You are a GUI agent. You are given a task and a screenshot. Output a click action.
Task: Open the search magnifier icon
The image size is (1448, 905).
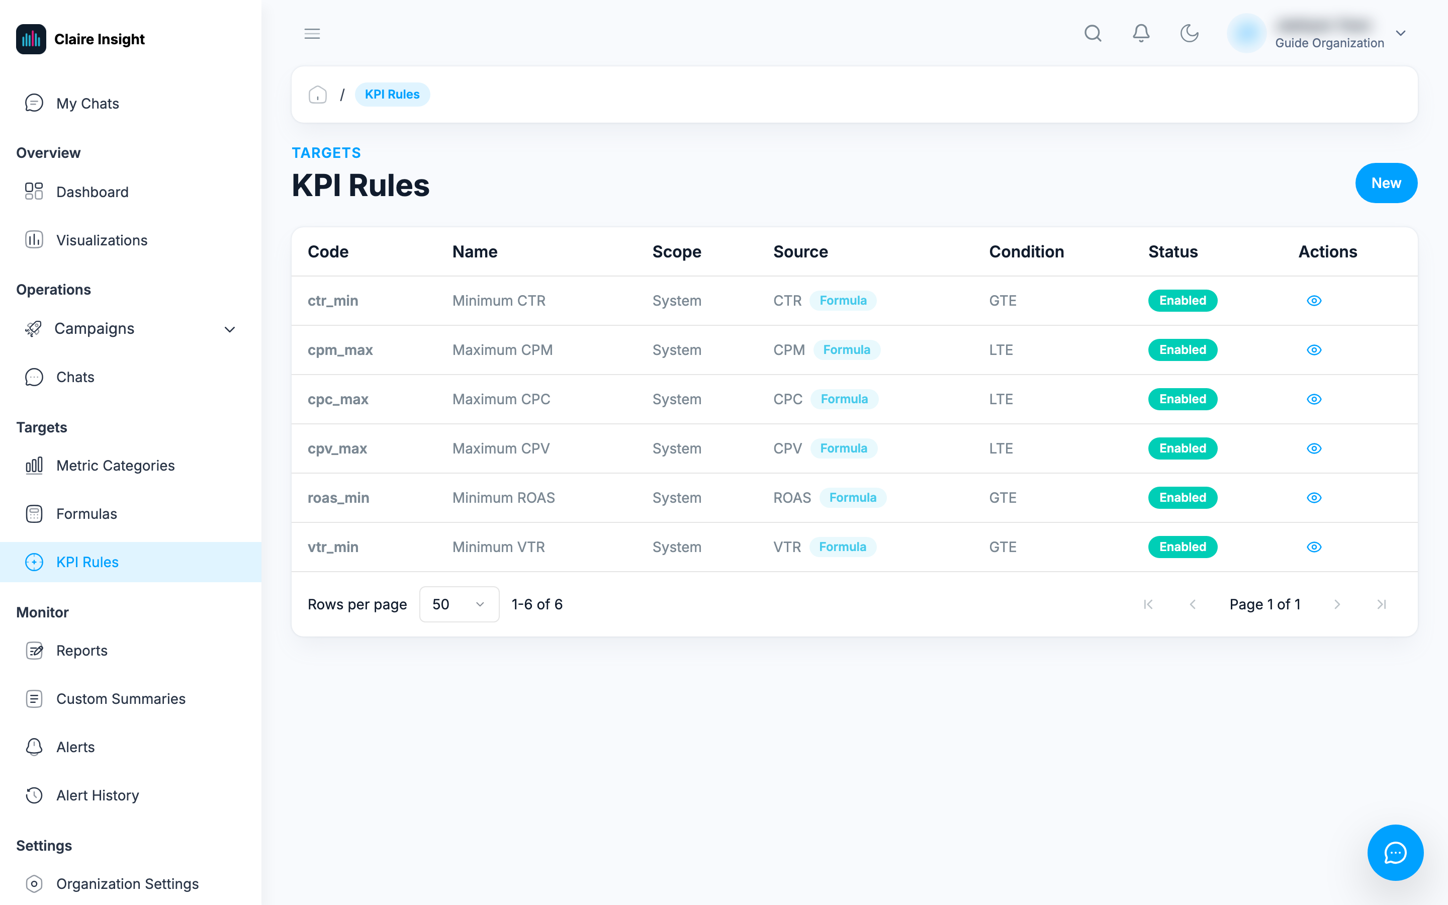(x=1093, y=34)
